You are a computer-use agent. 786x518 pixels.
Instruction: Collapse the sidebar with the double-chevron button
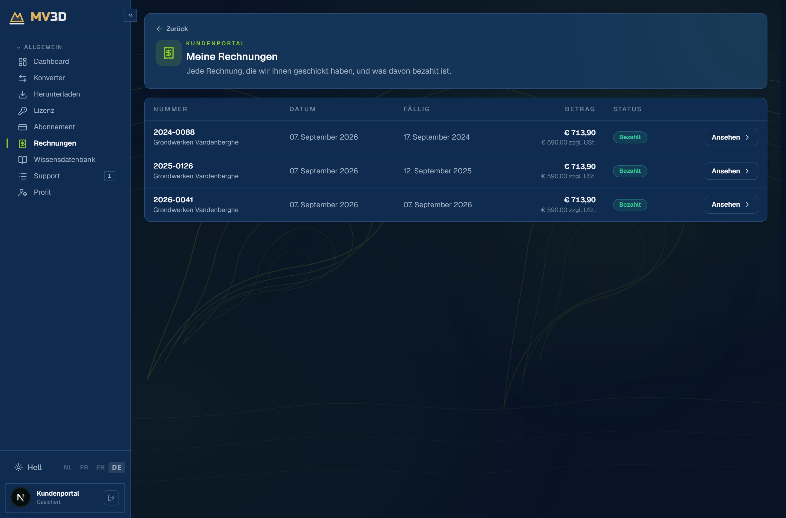click(130, 15)
